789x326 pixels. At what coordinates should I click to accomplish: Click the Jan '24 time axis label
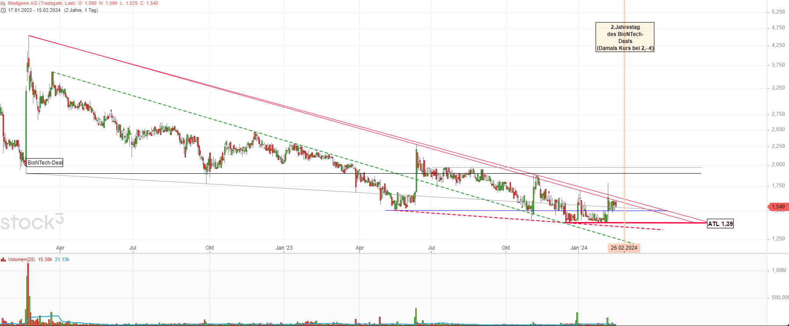579,248
